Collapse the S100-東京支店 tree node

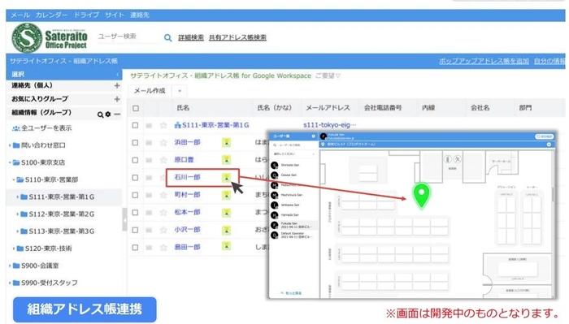[x=10, y=162]
